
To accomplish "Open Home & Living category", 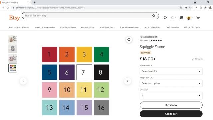I will (88, 27).
